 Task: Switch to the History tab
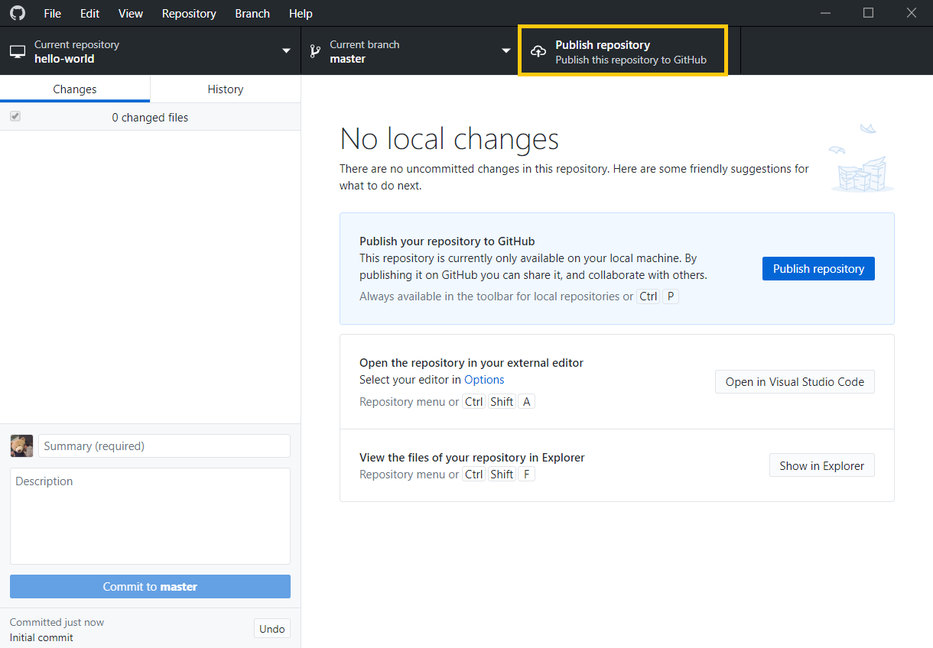click(x=226, y=89)
